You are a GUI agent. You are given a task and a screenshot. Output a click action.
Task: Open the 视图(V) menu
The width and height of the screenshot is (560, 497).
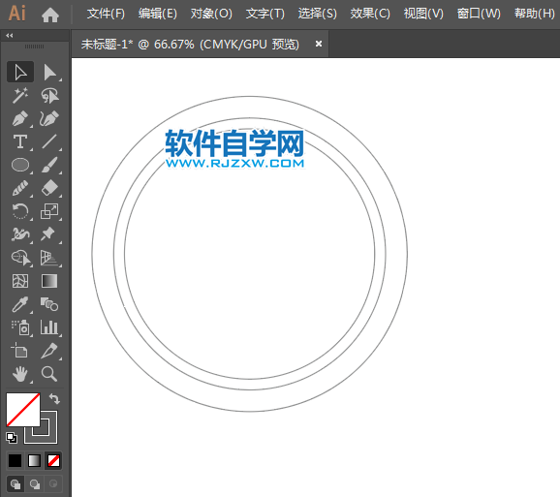[423, 14]
